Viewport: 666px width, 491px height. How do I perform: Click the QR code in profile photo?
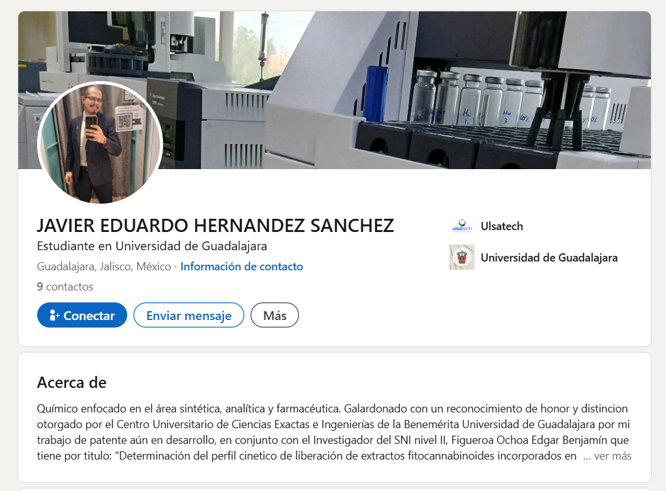pyautogui.click(x=125, y=121)
